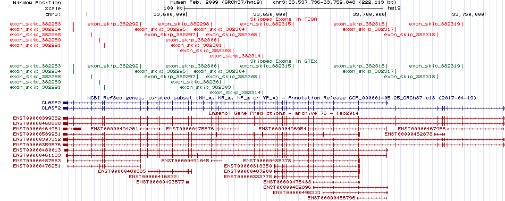Open transcript ENST00000493577
The width and height of the screenshot is (505, 201).
tap(160, 182)
